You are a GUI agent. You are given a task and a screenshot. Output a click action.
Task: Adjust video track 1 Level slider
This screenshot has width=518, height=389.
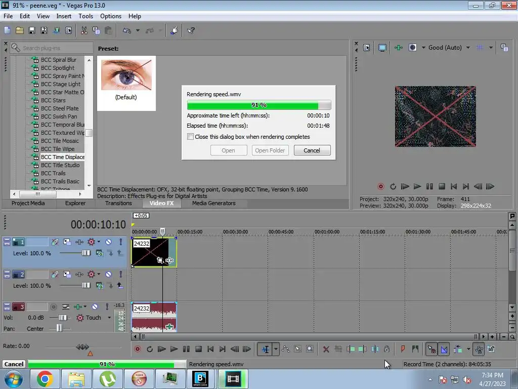(x=86, y=253)
